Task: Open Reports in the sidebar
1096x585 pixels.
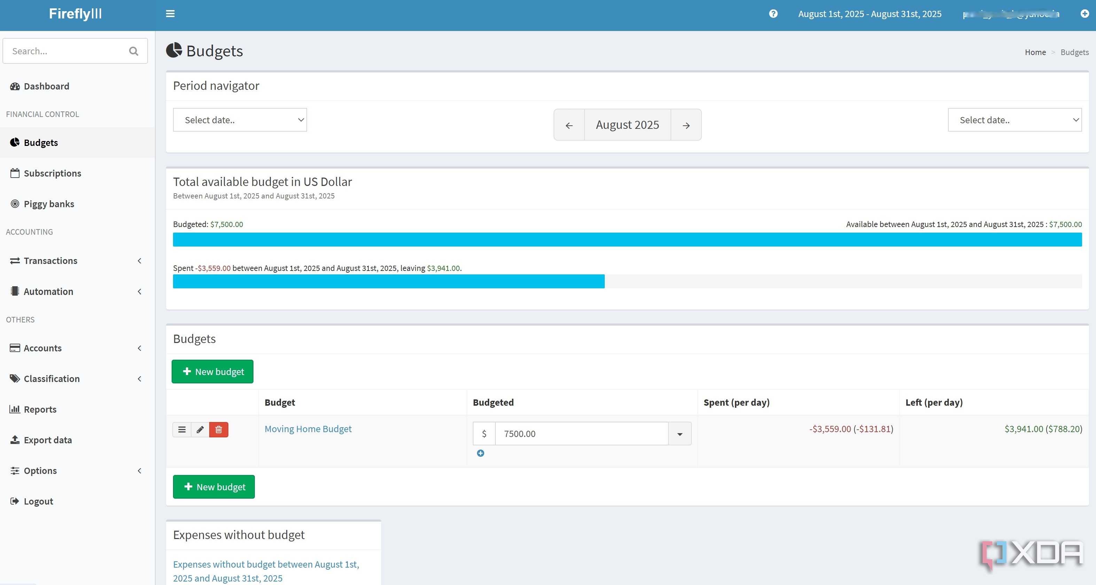Action: coord(77,409)
